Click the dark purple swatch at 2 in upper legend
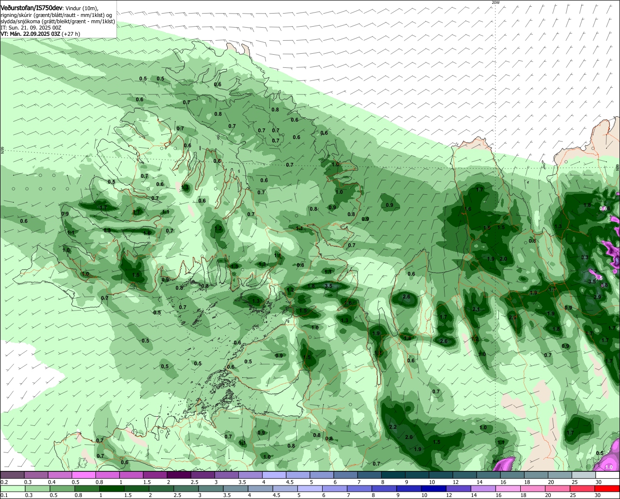The image size is (620, 499). coord(179,476)
